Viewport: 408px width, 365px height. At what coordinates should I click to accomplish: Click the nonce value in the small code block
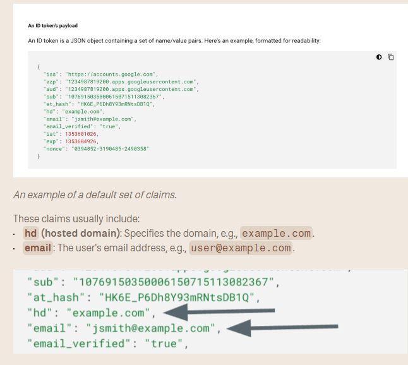coord(111,149)
